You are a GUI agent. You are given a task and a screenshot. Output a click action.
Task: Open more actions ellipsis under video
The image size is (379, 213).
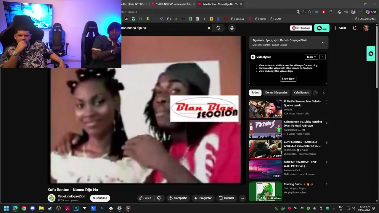coord(242,198)
